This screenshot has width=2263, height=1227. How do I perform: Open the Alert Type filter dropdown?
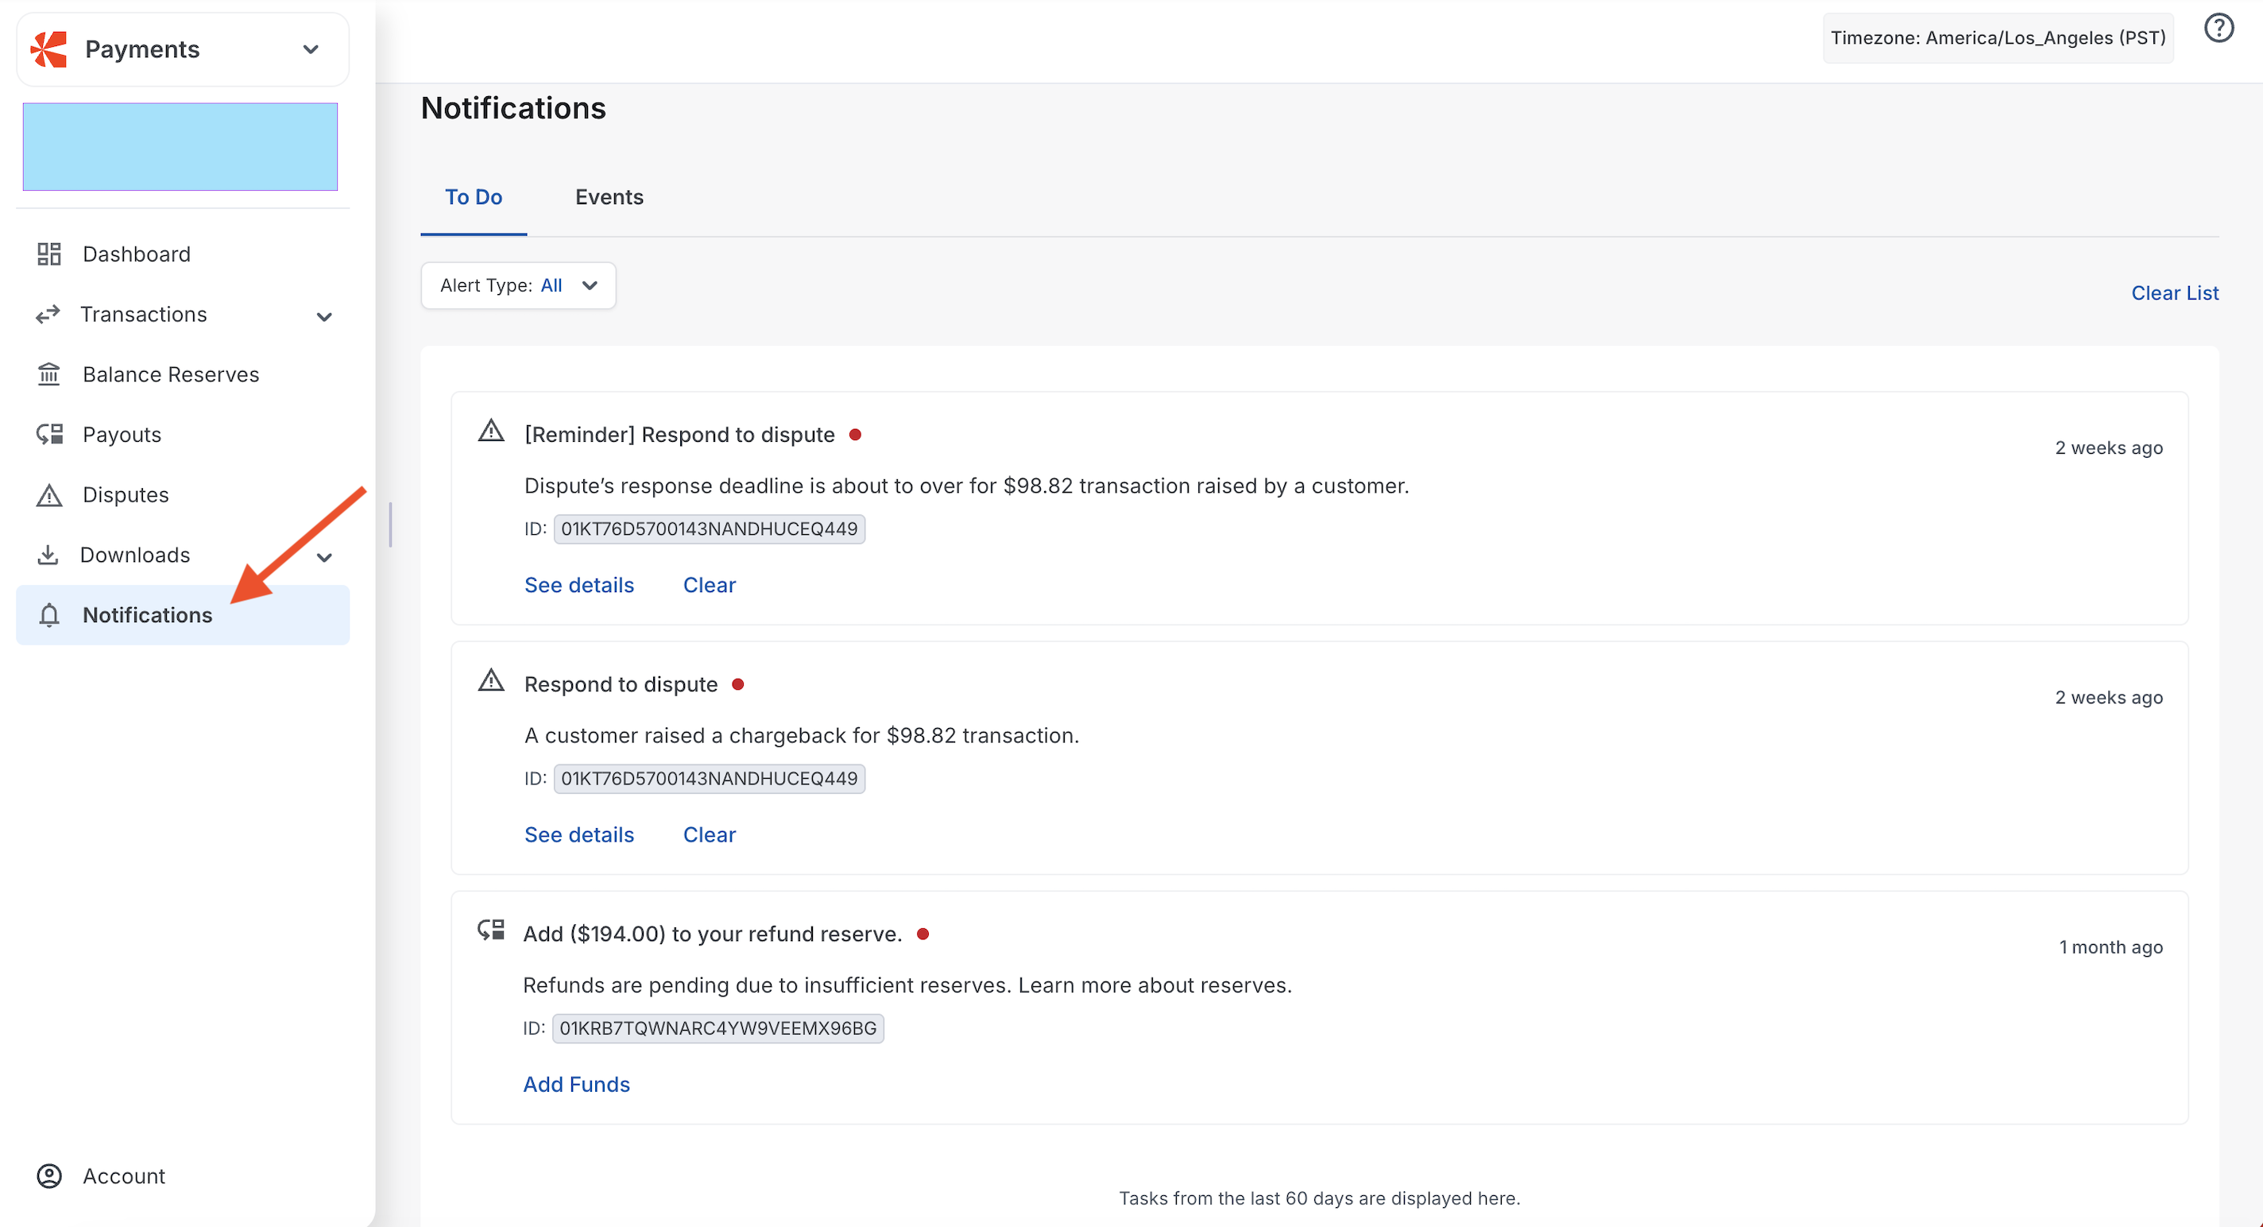pos(518,285)
